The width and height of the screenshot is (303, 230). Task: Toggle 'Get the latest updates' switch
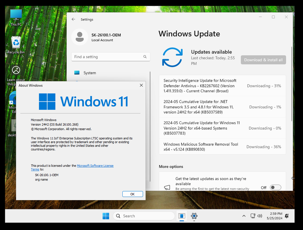pos(275,187)
